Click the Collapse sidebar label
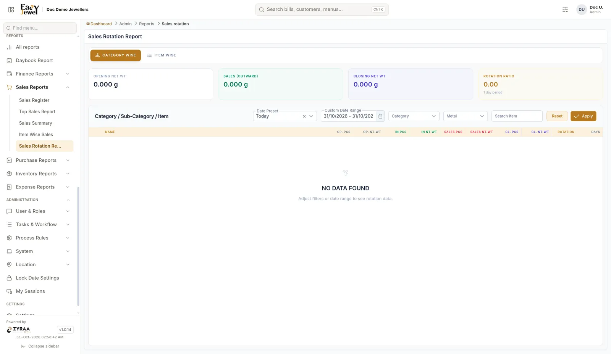The width and height of the screenshot is (611, 354). 44,346
